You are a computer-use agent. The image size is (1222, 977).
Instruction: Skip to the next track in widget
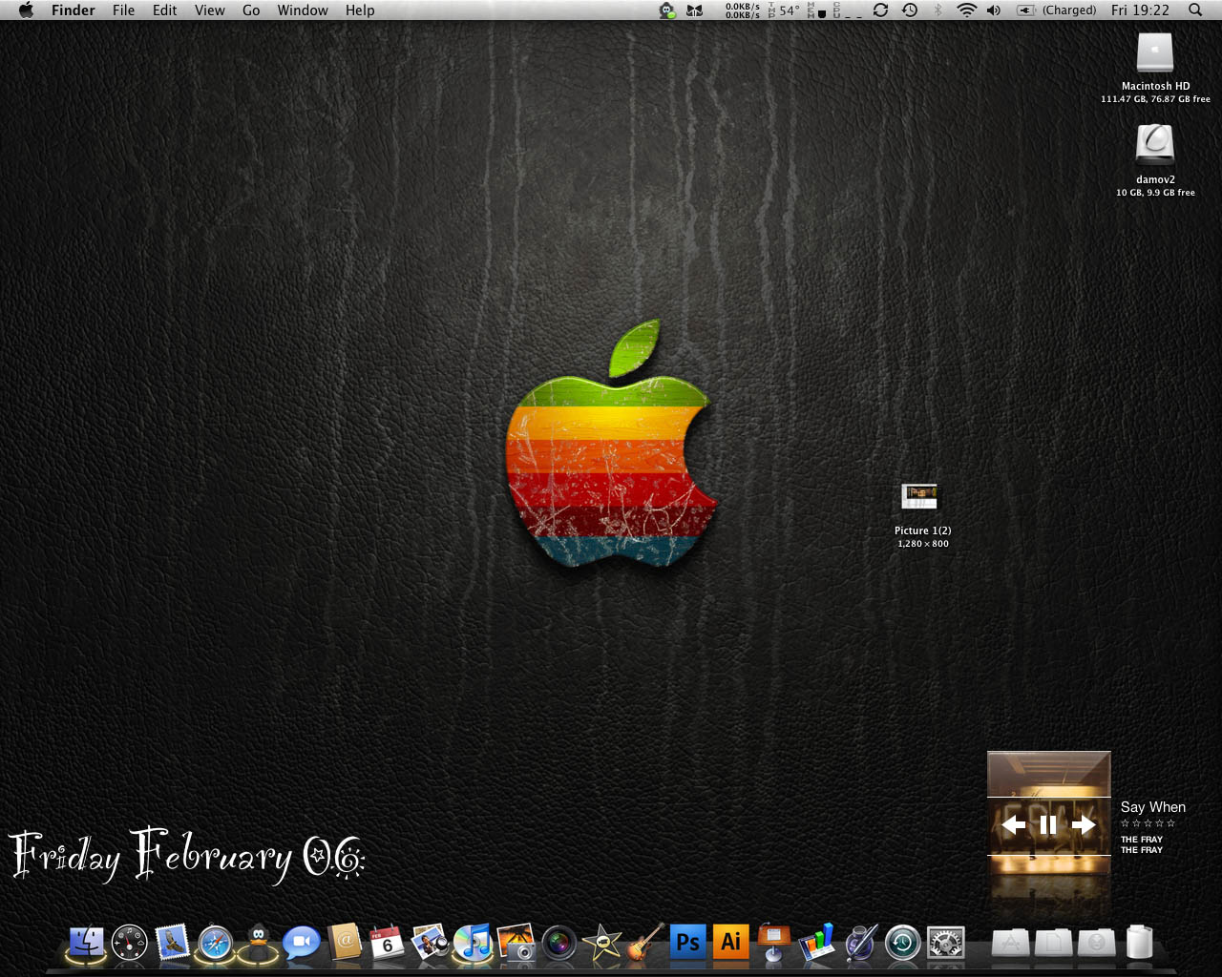click(x=1084, y=825)
